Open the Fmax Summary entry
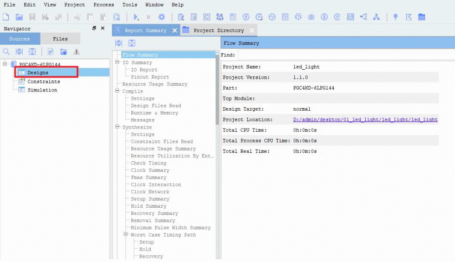Image resolution: width=455 pixels, height=262 pixels. pos(149,177)
